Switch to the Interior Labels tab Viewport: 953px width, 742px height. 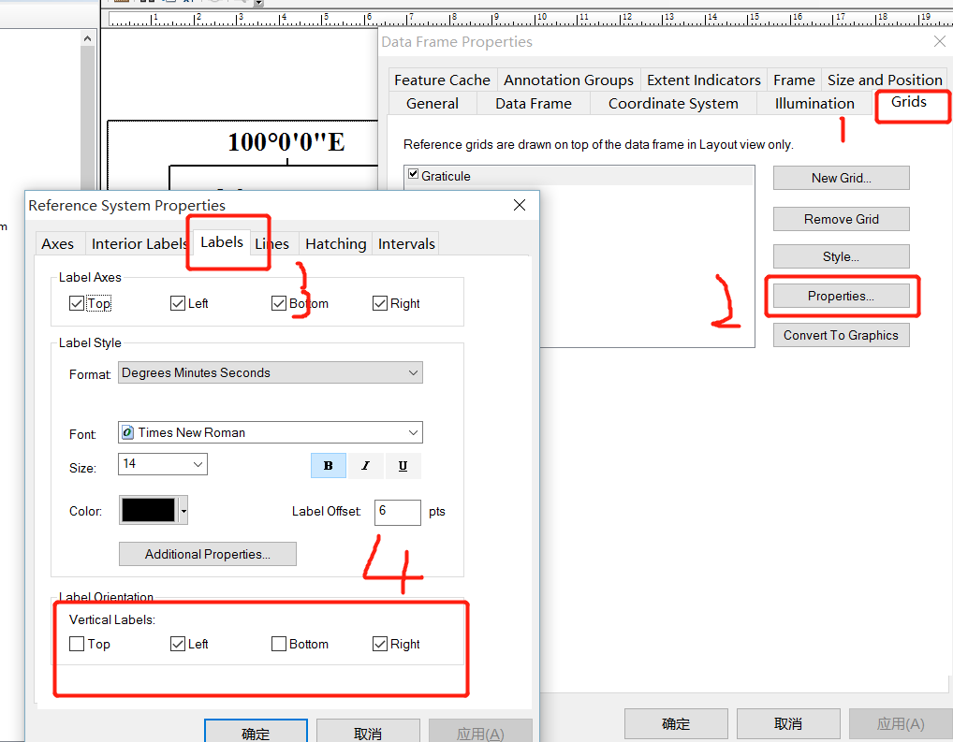coord(139,243)
